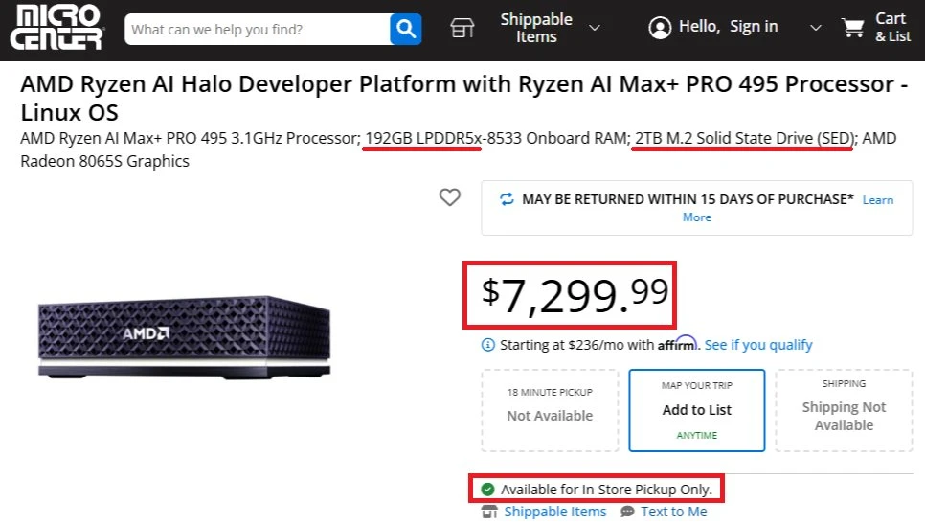The width and height of the screenshot is (925, 525).
Task: Open the Learn More return policy link
Action: pyautogui.click(x=878, y=200)
